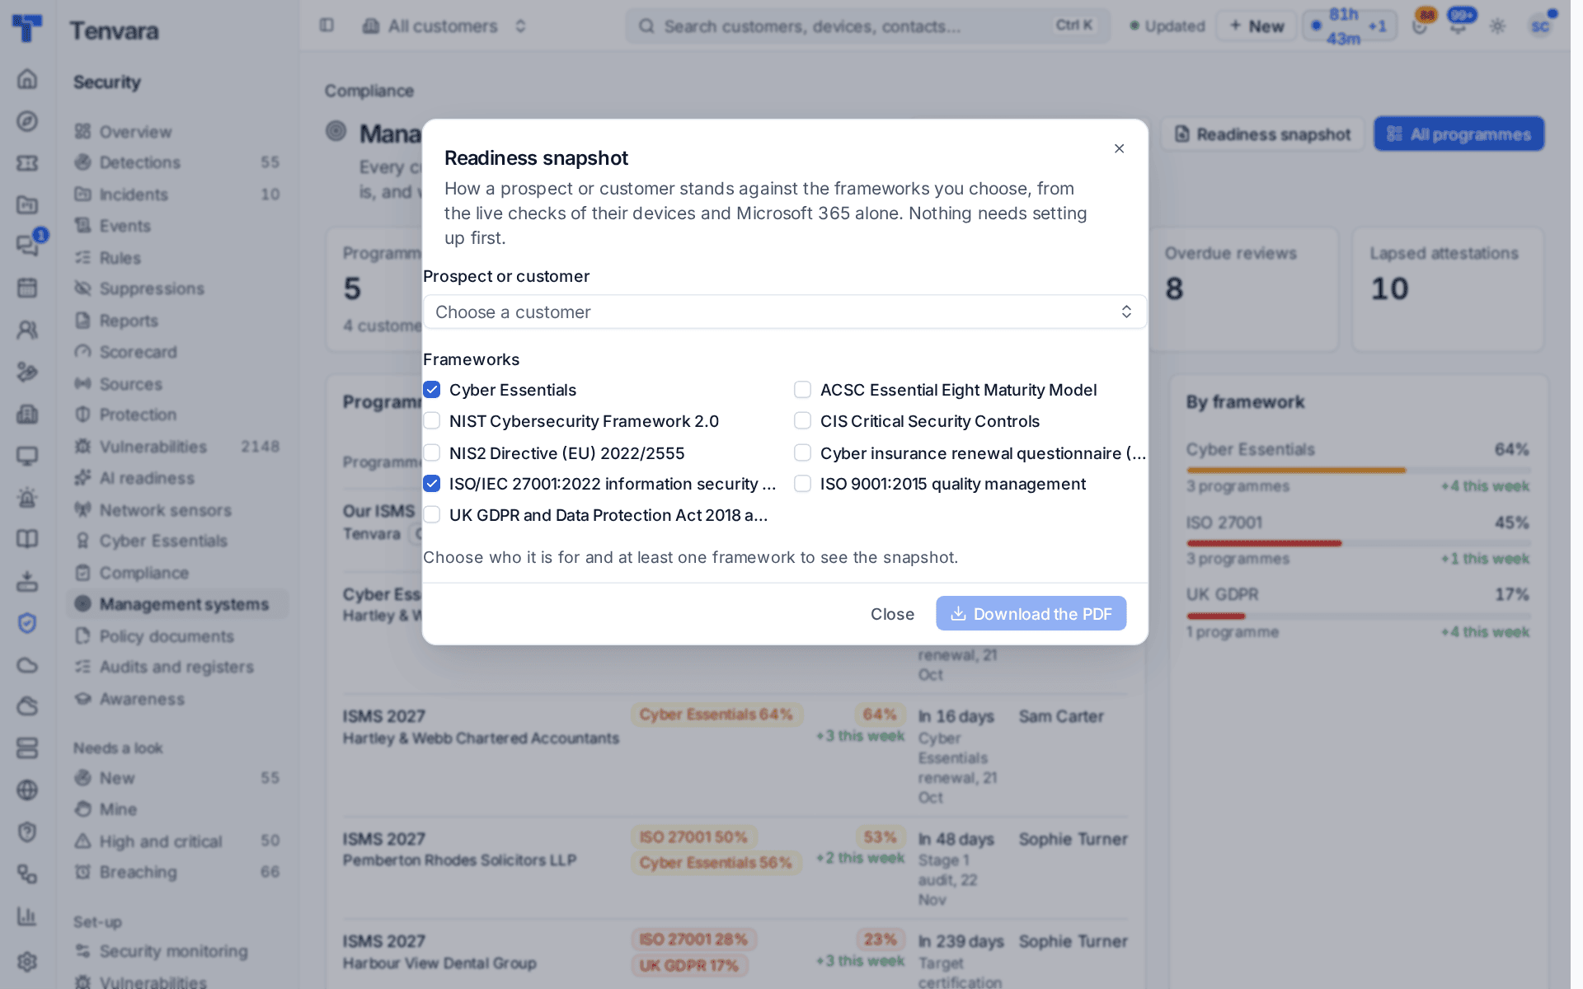The width and height of the screenshot is (1583, 989).
Task: Click the light theme sun icon
Action: 1497,26
